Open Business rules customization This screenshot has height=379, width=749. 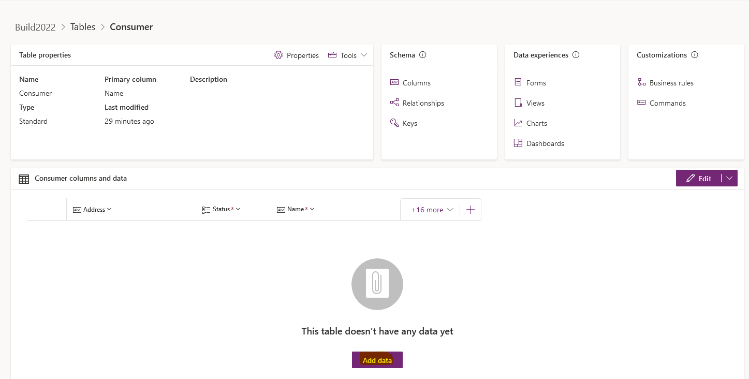pos(671,83)
